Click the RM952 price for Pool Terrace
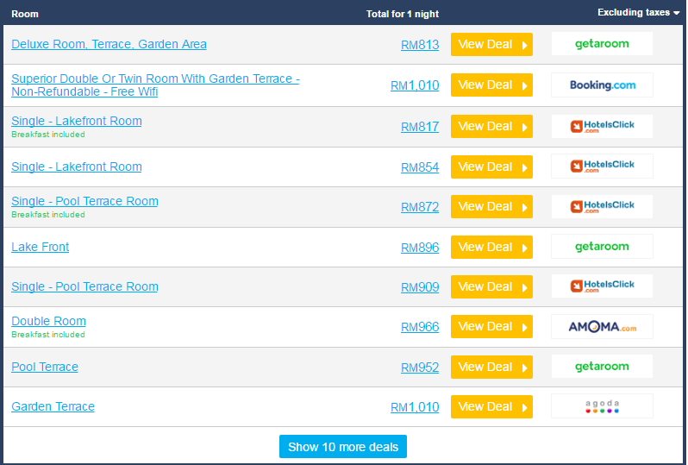The image size is (688, 465). click(x=420, y=368)
